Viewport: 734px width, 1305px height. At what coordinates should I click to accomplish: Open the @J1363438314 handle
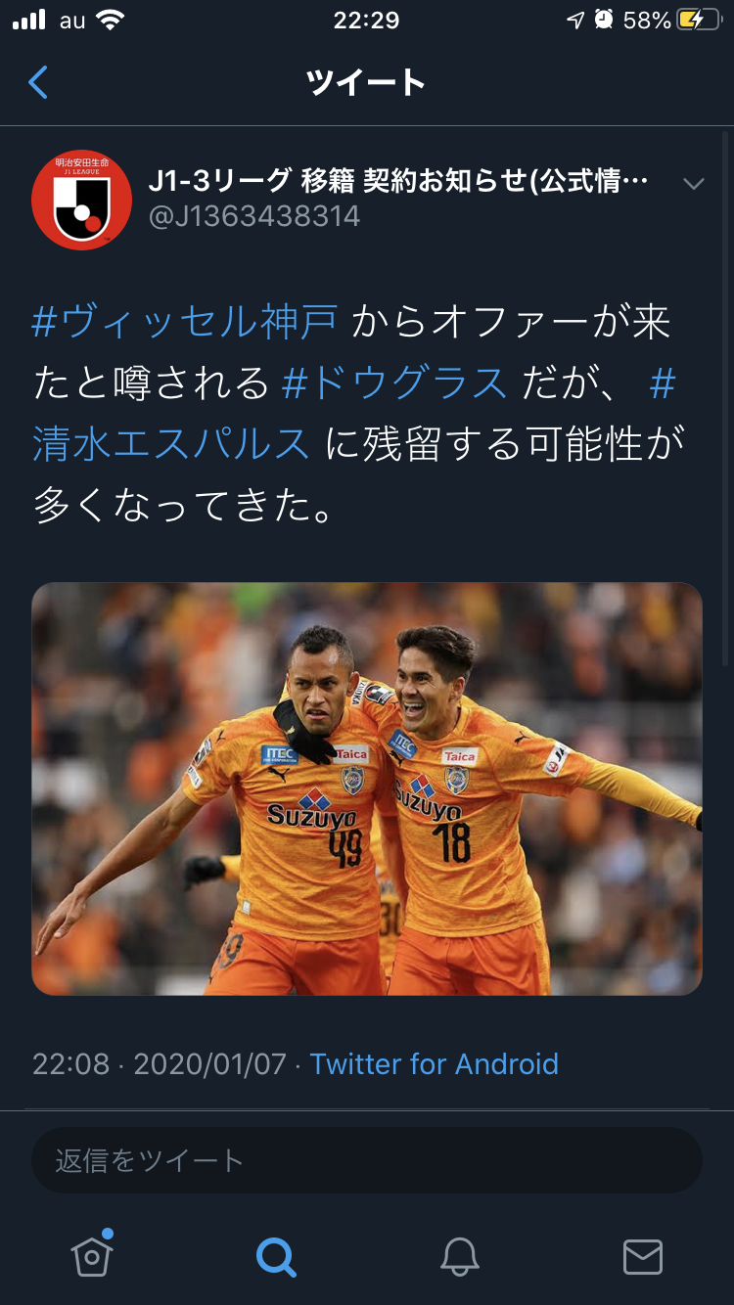254,215
